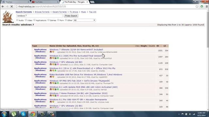Cover image icon for Windows 7 SP1 Ultimate (64 Bit)

click(x=56, y=64)
